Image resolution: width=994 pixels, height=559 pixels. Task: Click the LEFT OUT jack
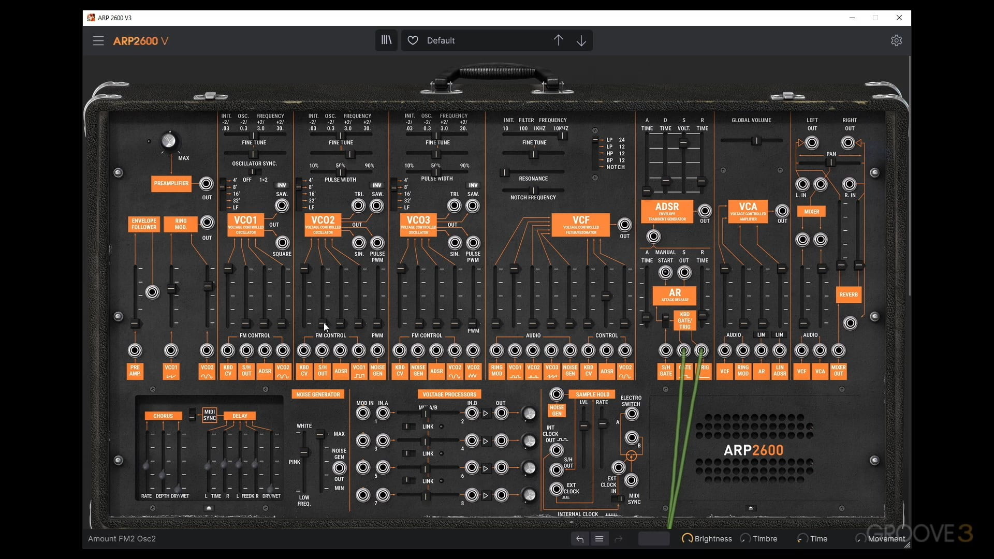[x=812, y=142]
